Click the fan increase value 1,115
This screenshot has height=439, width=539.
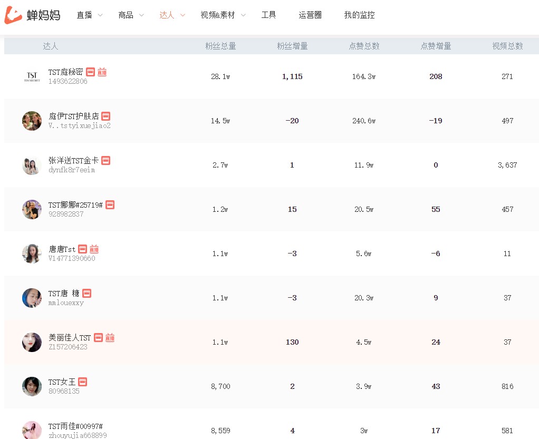[292, 76]
